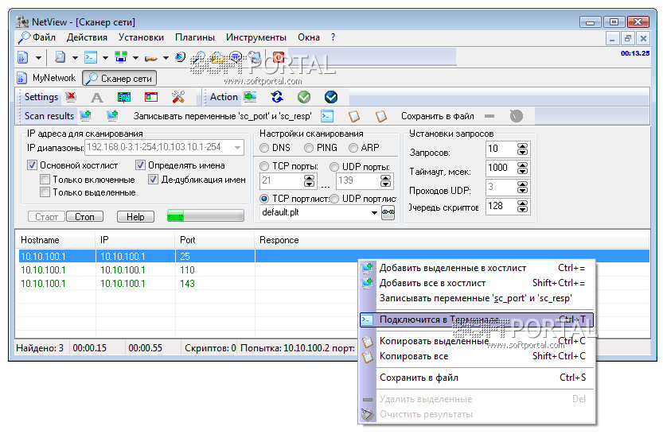Click Сохранить в файл context menu entry
Viewport: 663px width, 434px height.
pyautogui.click(x=477, y=378)
